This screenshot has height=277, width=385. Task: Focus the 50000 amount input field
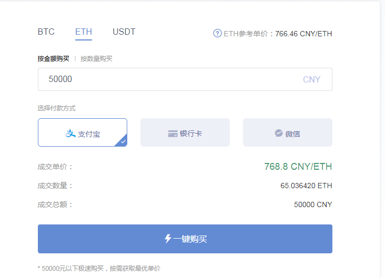click(185, 79)
